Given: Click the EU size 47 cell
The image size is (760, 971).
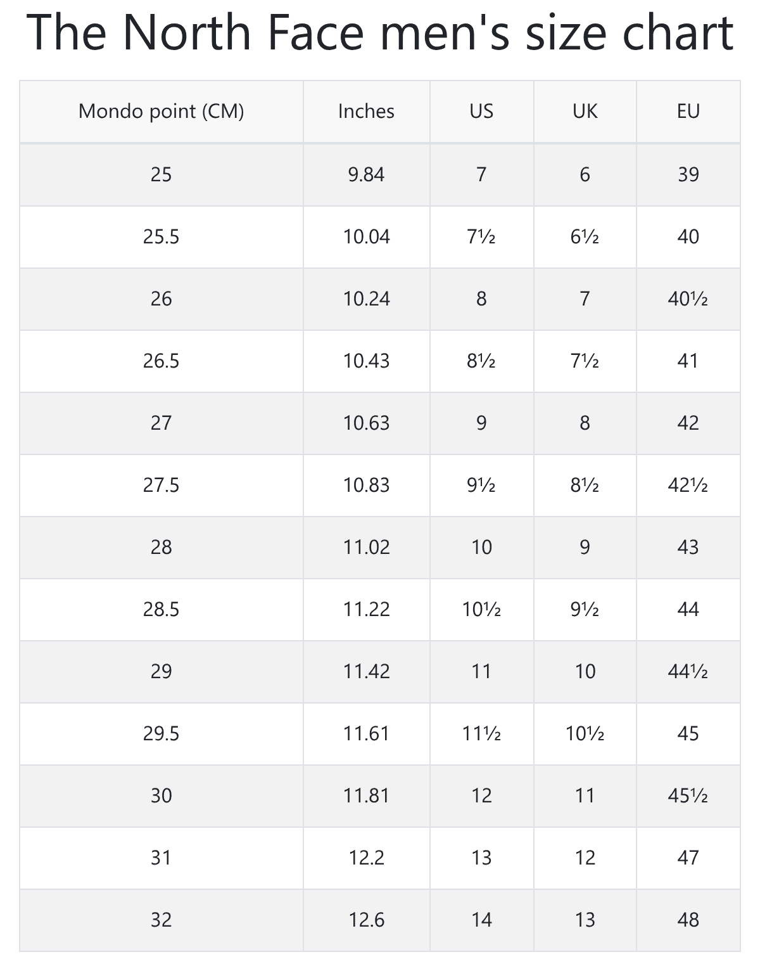Looking at the screenshot, I should coord(688,858).
